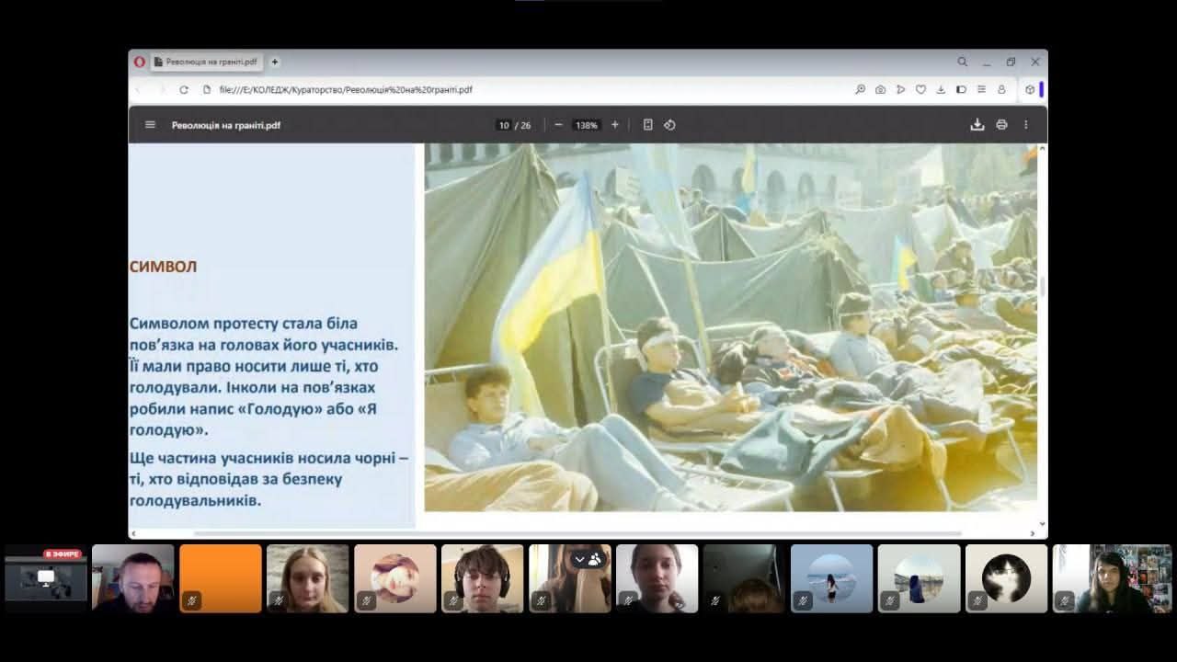Toggle fit to page in PDF toolbar
This screenshot has height=662, width=1177.
point(647,125)
